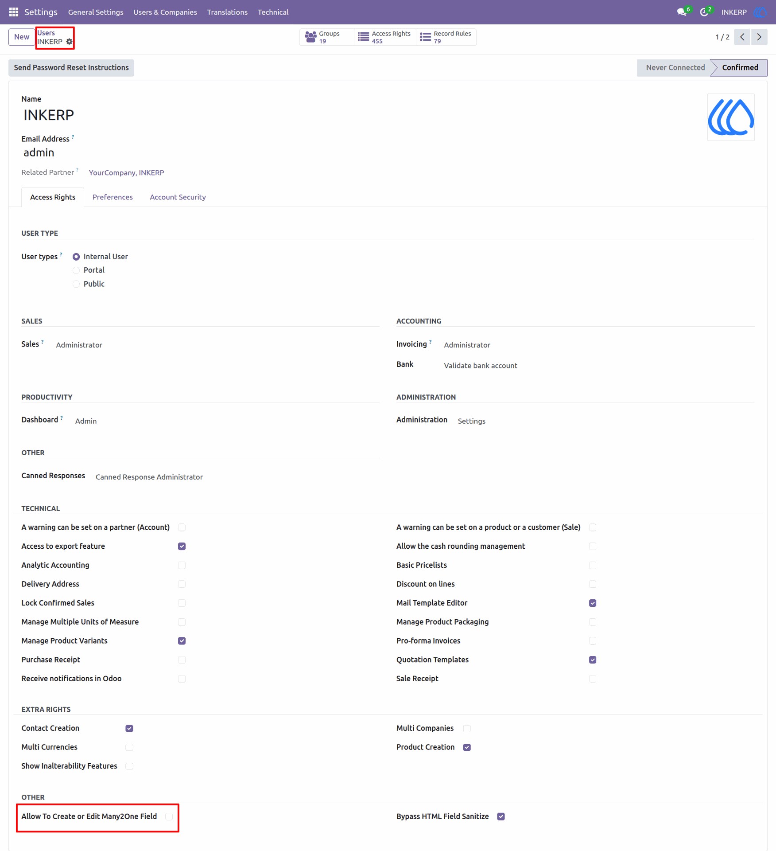Switch to the Preferences tab
The image size is (776, 851).
tap(113, 197)
